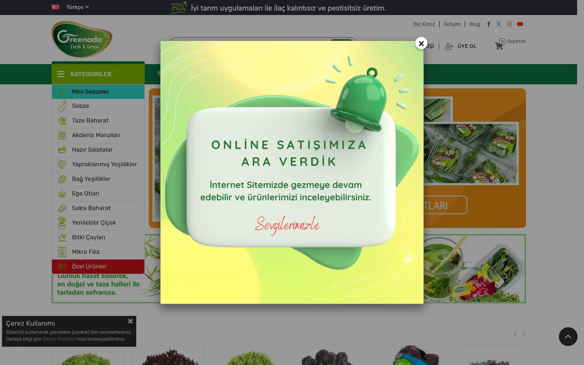The width and height of the screenshot is (584, 365).
Task: Open the Özel Ürünler category
Action: pyautogui.click(x=98, y=266)
